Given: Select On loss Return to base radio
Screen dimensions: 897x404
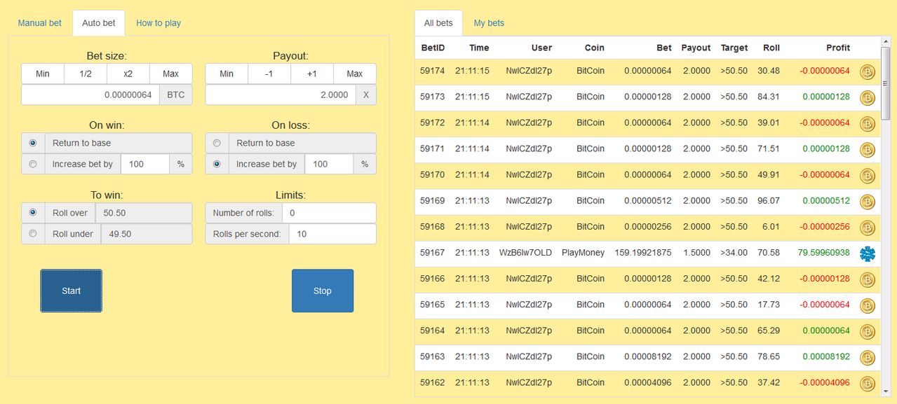Looking at the screenshot, I should pos(217,143).
